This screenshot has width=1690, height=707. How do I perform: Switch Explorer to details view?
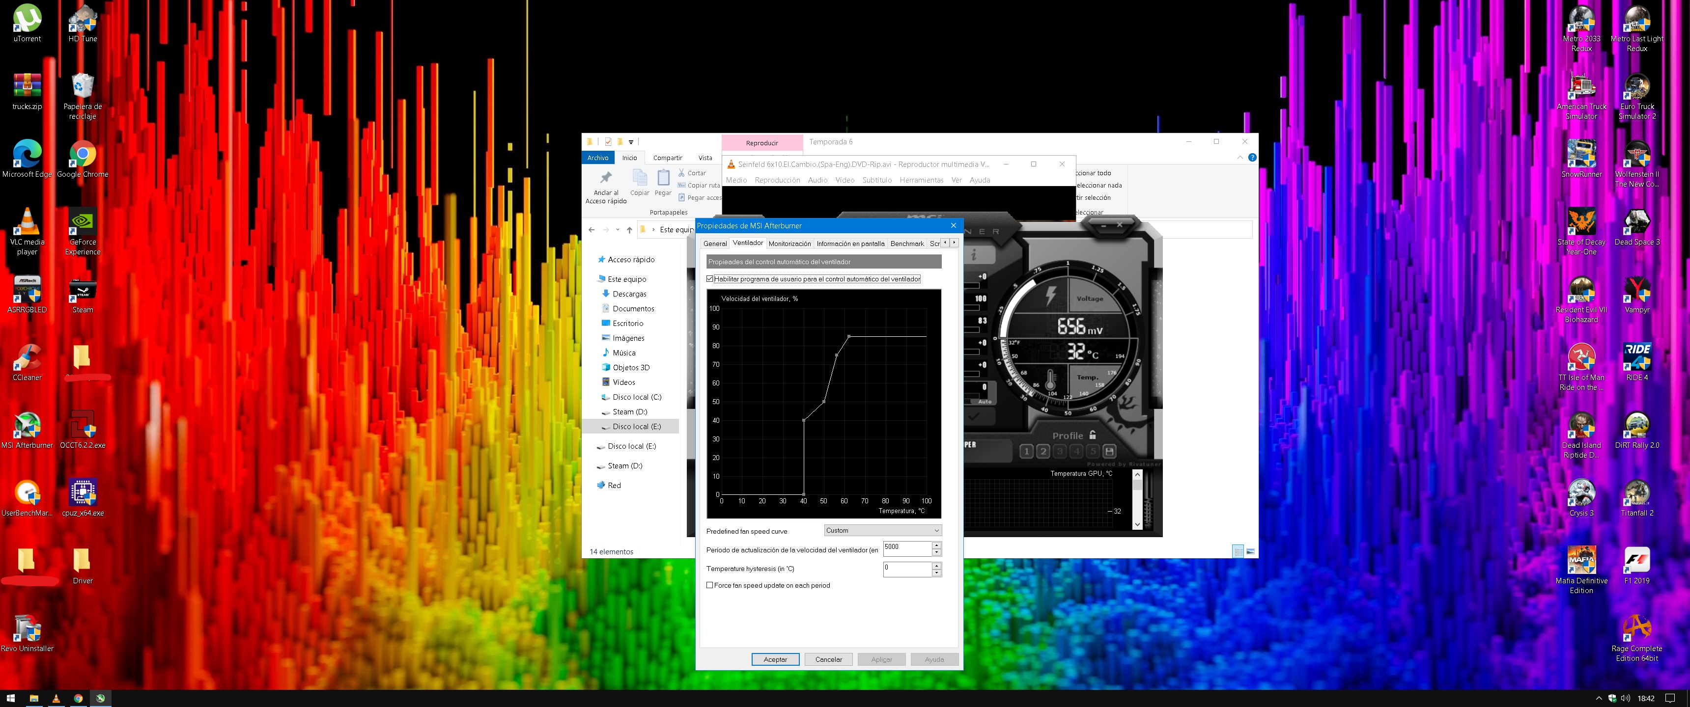1238,551
